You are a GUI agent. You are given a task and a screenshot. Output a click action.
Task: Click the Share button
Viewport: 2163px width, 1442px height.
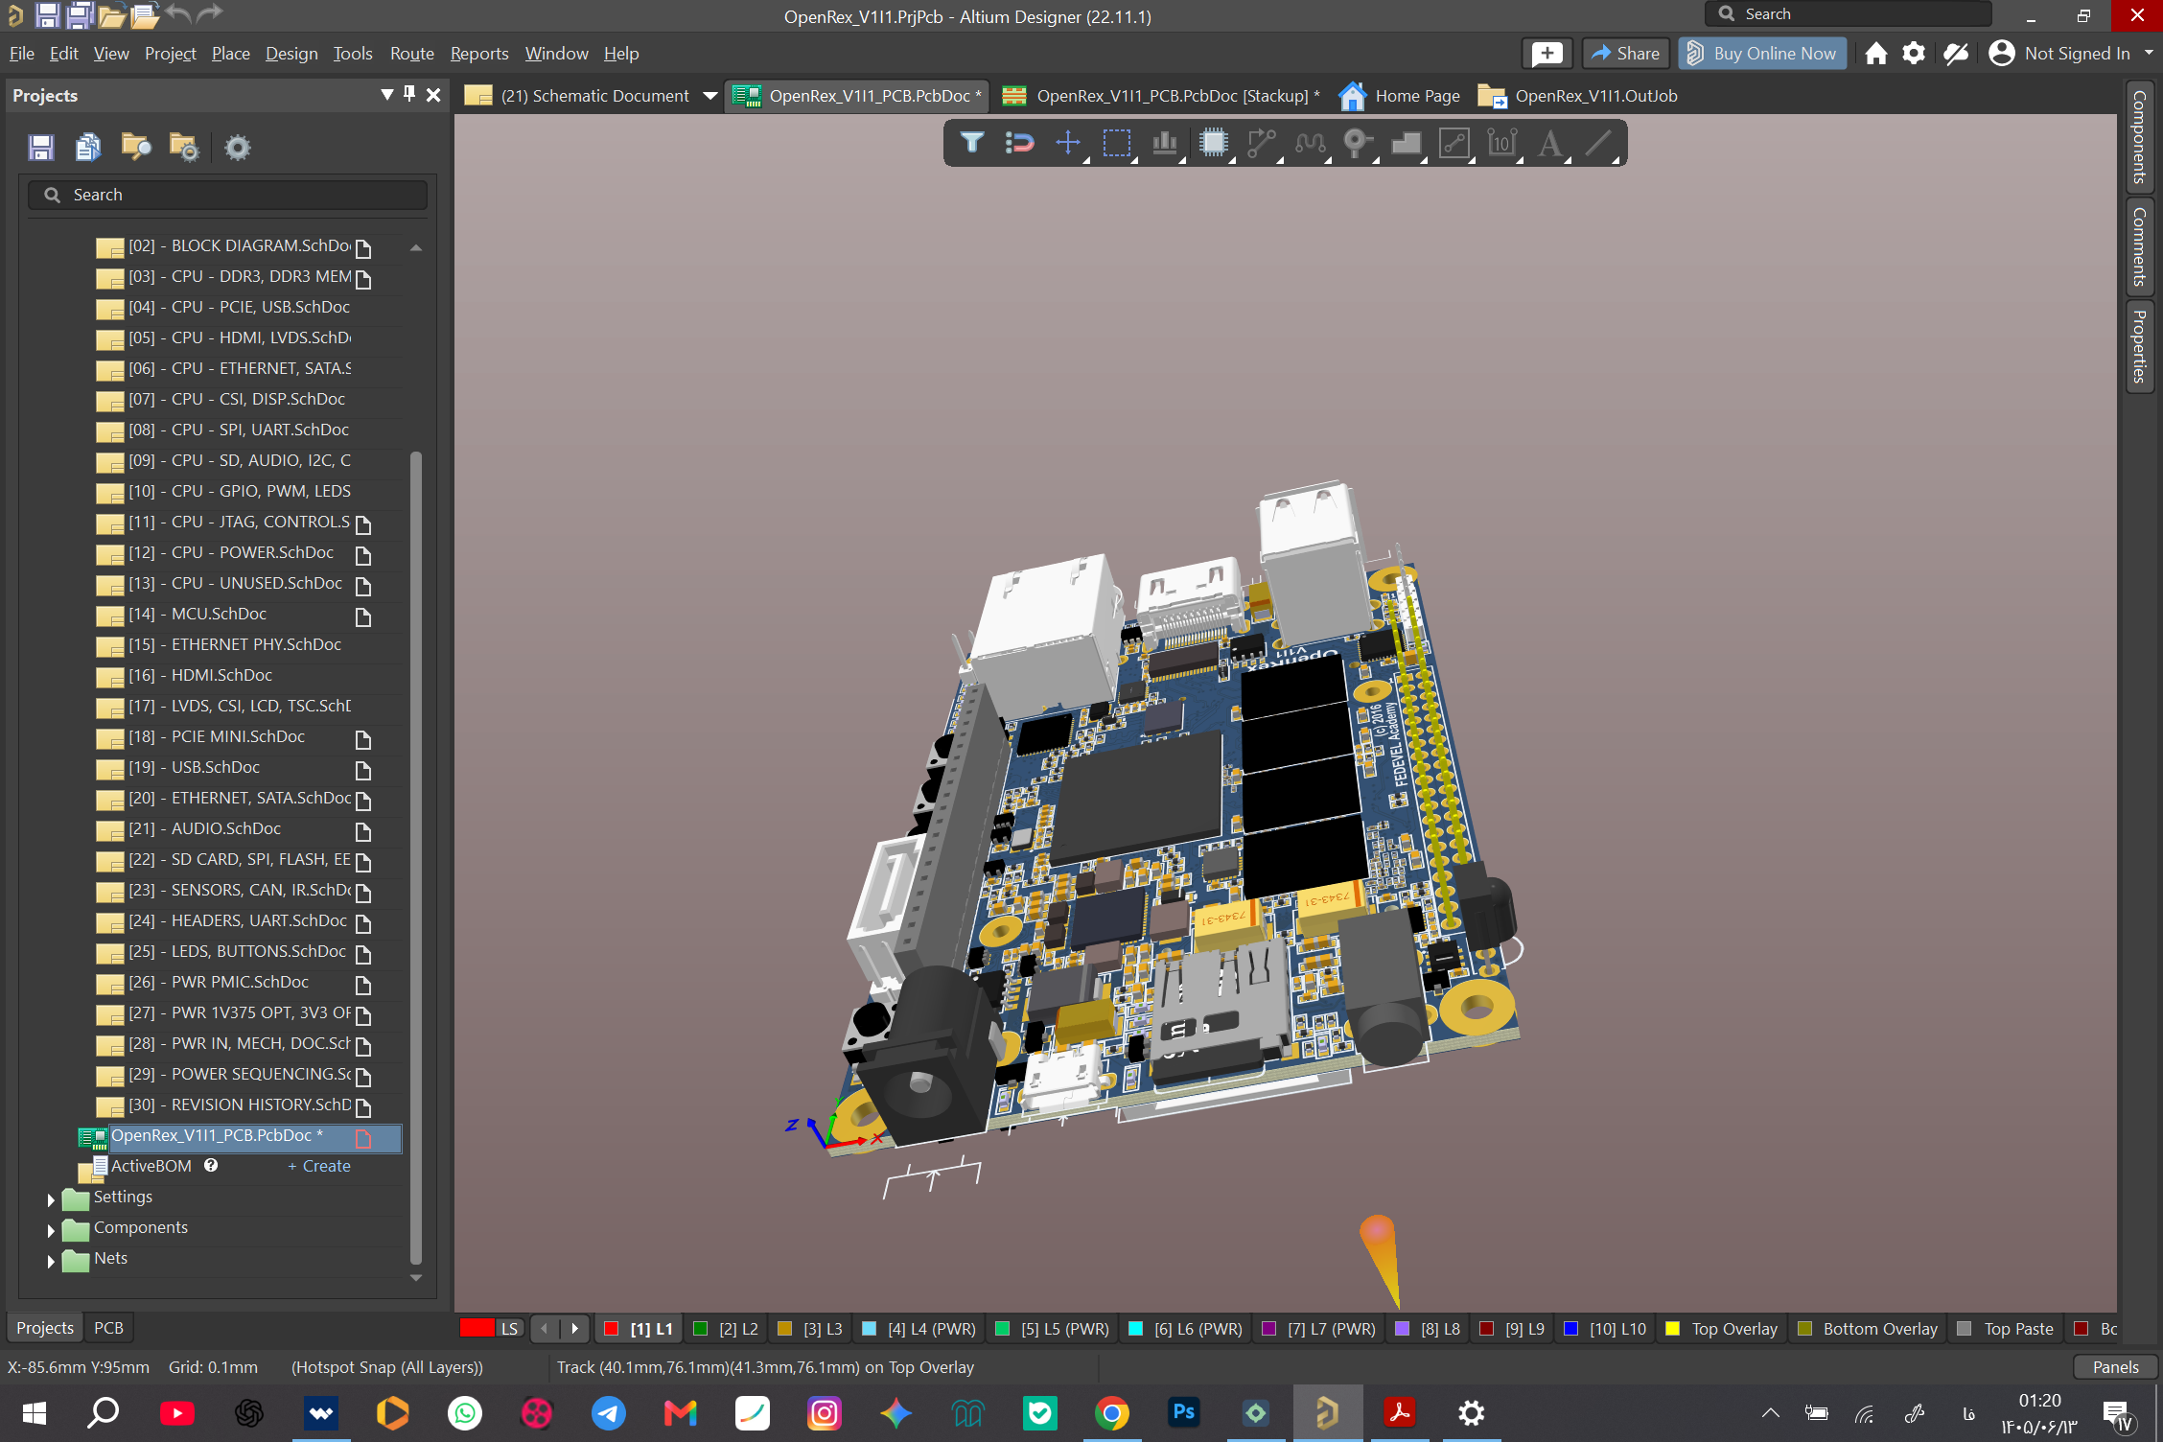[x=1626, y=54]
